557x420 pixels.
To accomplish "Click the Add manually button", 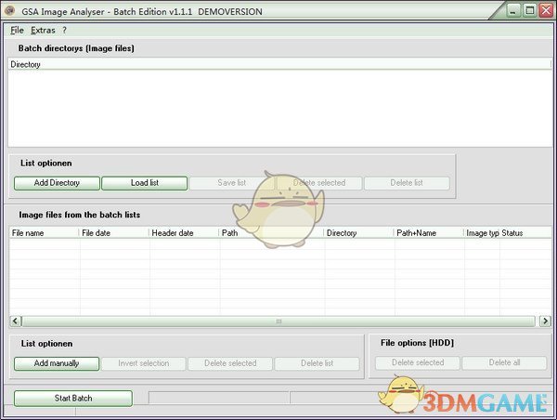I will [57, 363].
